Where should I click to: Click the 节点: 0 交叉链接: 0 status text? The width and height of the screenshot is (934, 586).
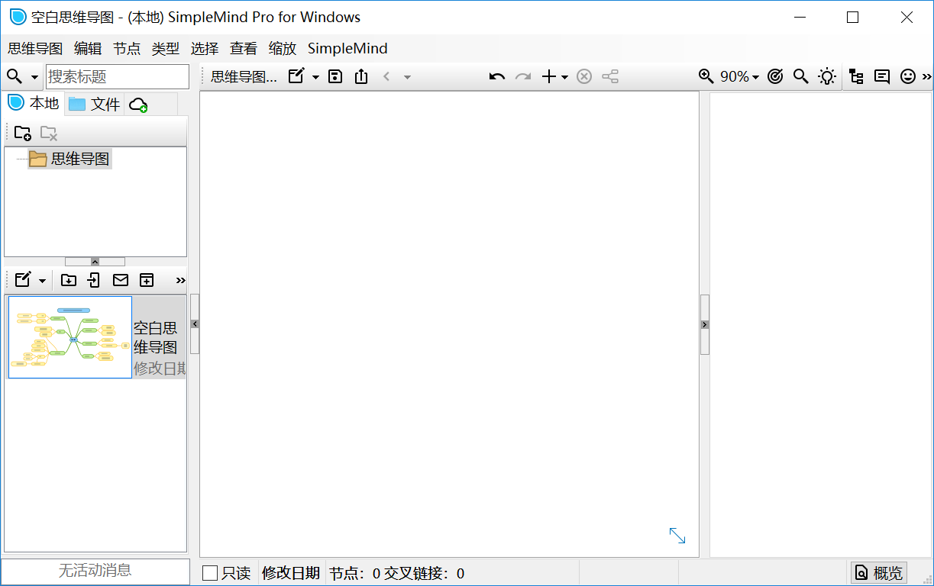[396, 573]
